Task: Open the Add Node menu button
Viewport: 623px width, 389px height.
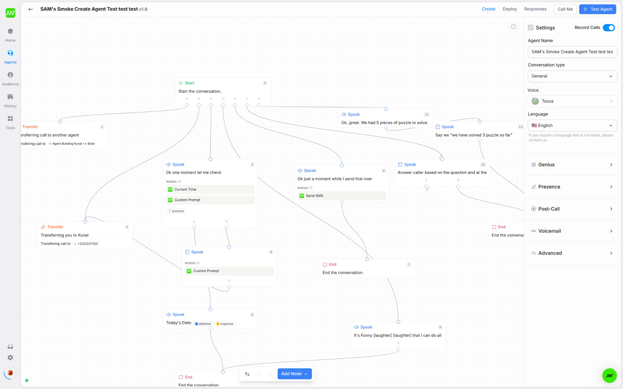Action: 294,374
